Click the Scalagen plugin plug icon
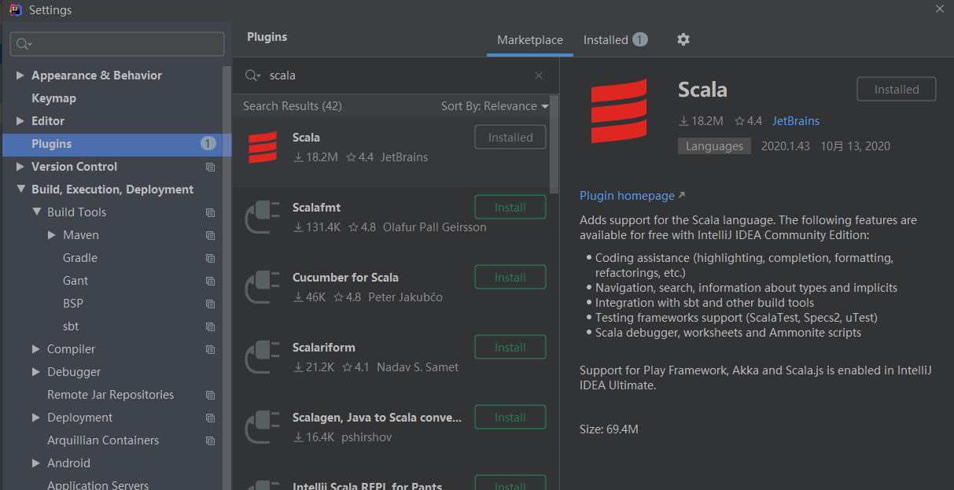This screenshot has height=490, width=954. coord(263,427)
